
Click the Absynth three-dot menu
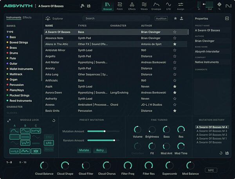[35, 6]
